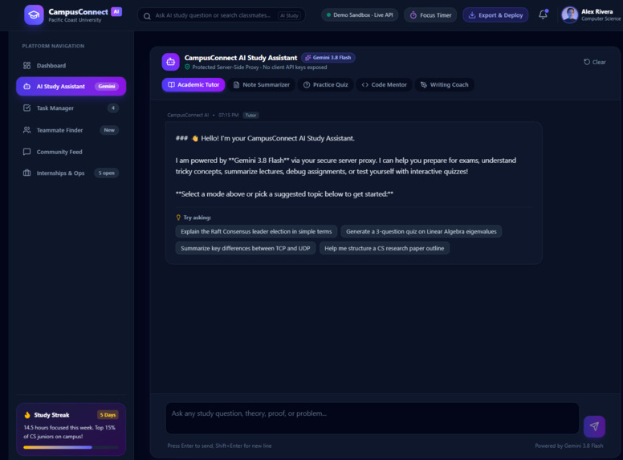The width and height of the screenshot is (623, 460).
Task: Click 'Powered by Gemini 3.8 Flash' footer text
Action: coord(569,446)
